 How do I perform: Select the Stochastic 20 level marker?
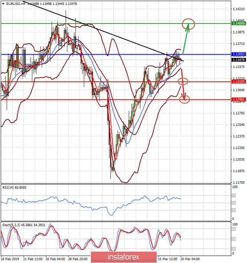(x=234, y=249)
